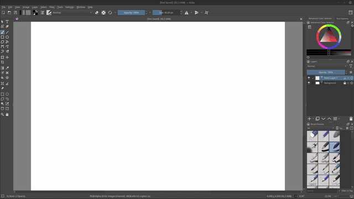Add a new layer with plus button
Screen dimensions: 354x199
click(x=309, y=119)
